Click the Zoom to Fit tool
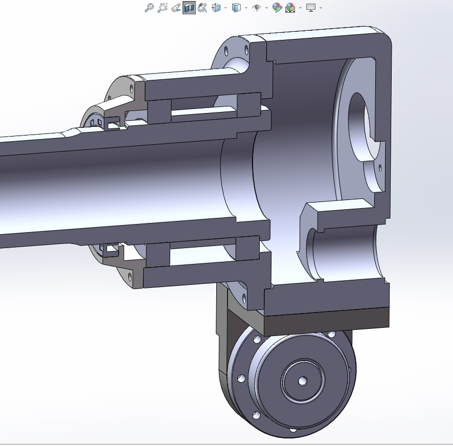The image size is (453, 446). (x=149, y=8)
